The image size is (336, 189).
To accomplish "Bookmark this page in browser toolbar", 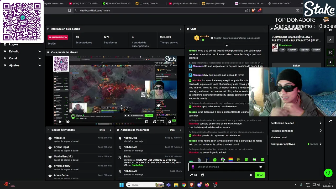I will tap(69, 10).
